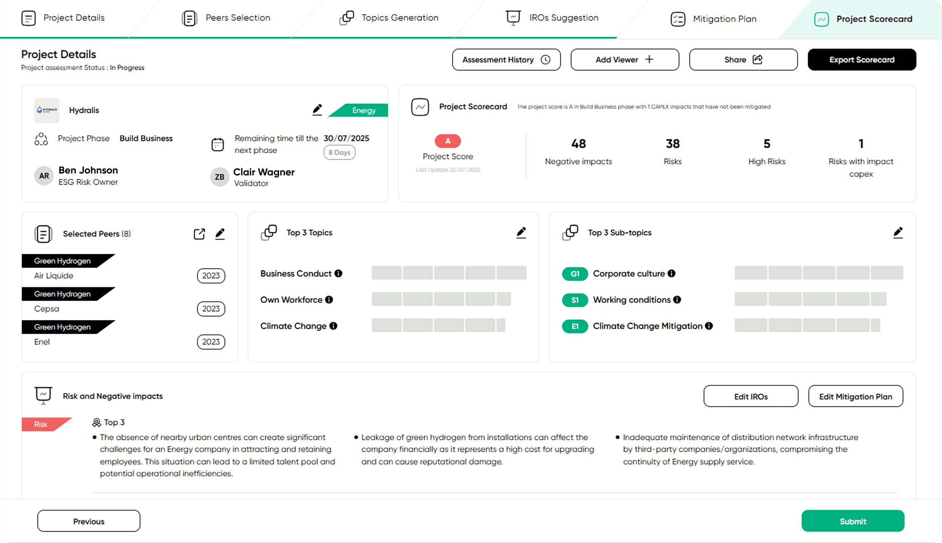Click the 2023 year badge for Cepsa

point(211,309)
